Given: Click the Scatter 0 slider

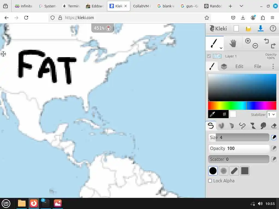Looking at the screenshot, I should pos(239,159).
